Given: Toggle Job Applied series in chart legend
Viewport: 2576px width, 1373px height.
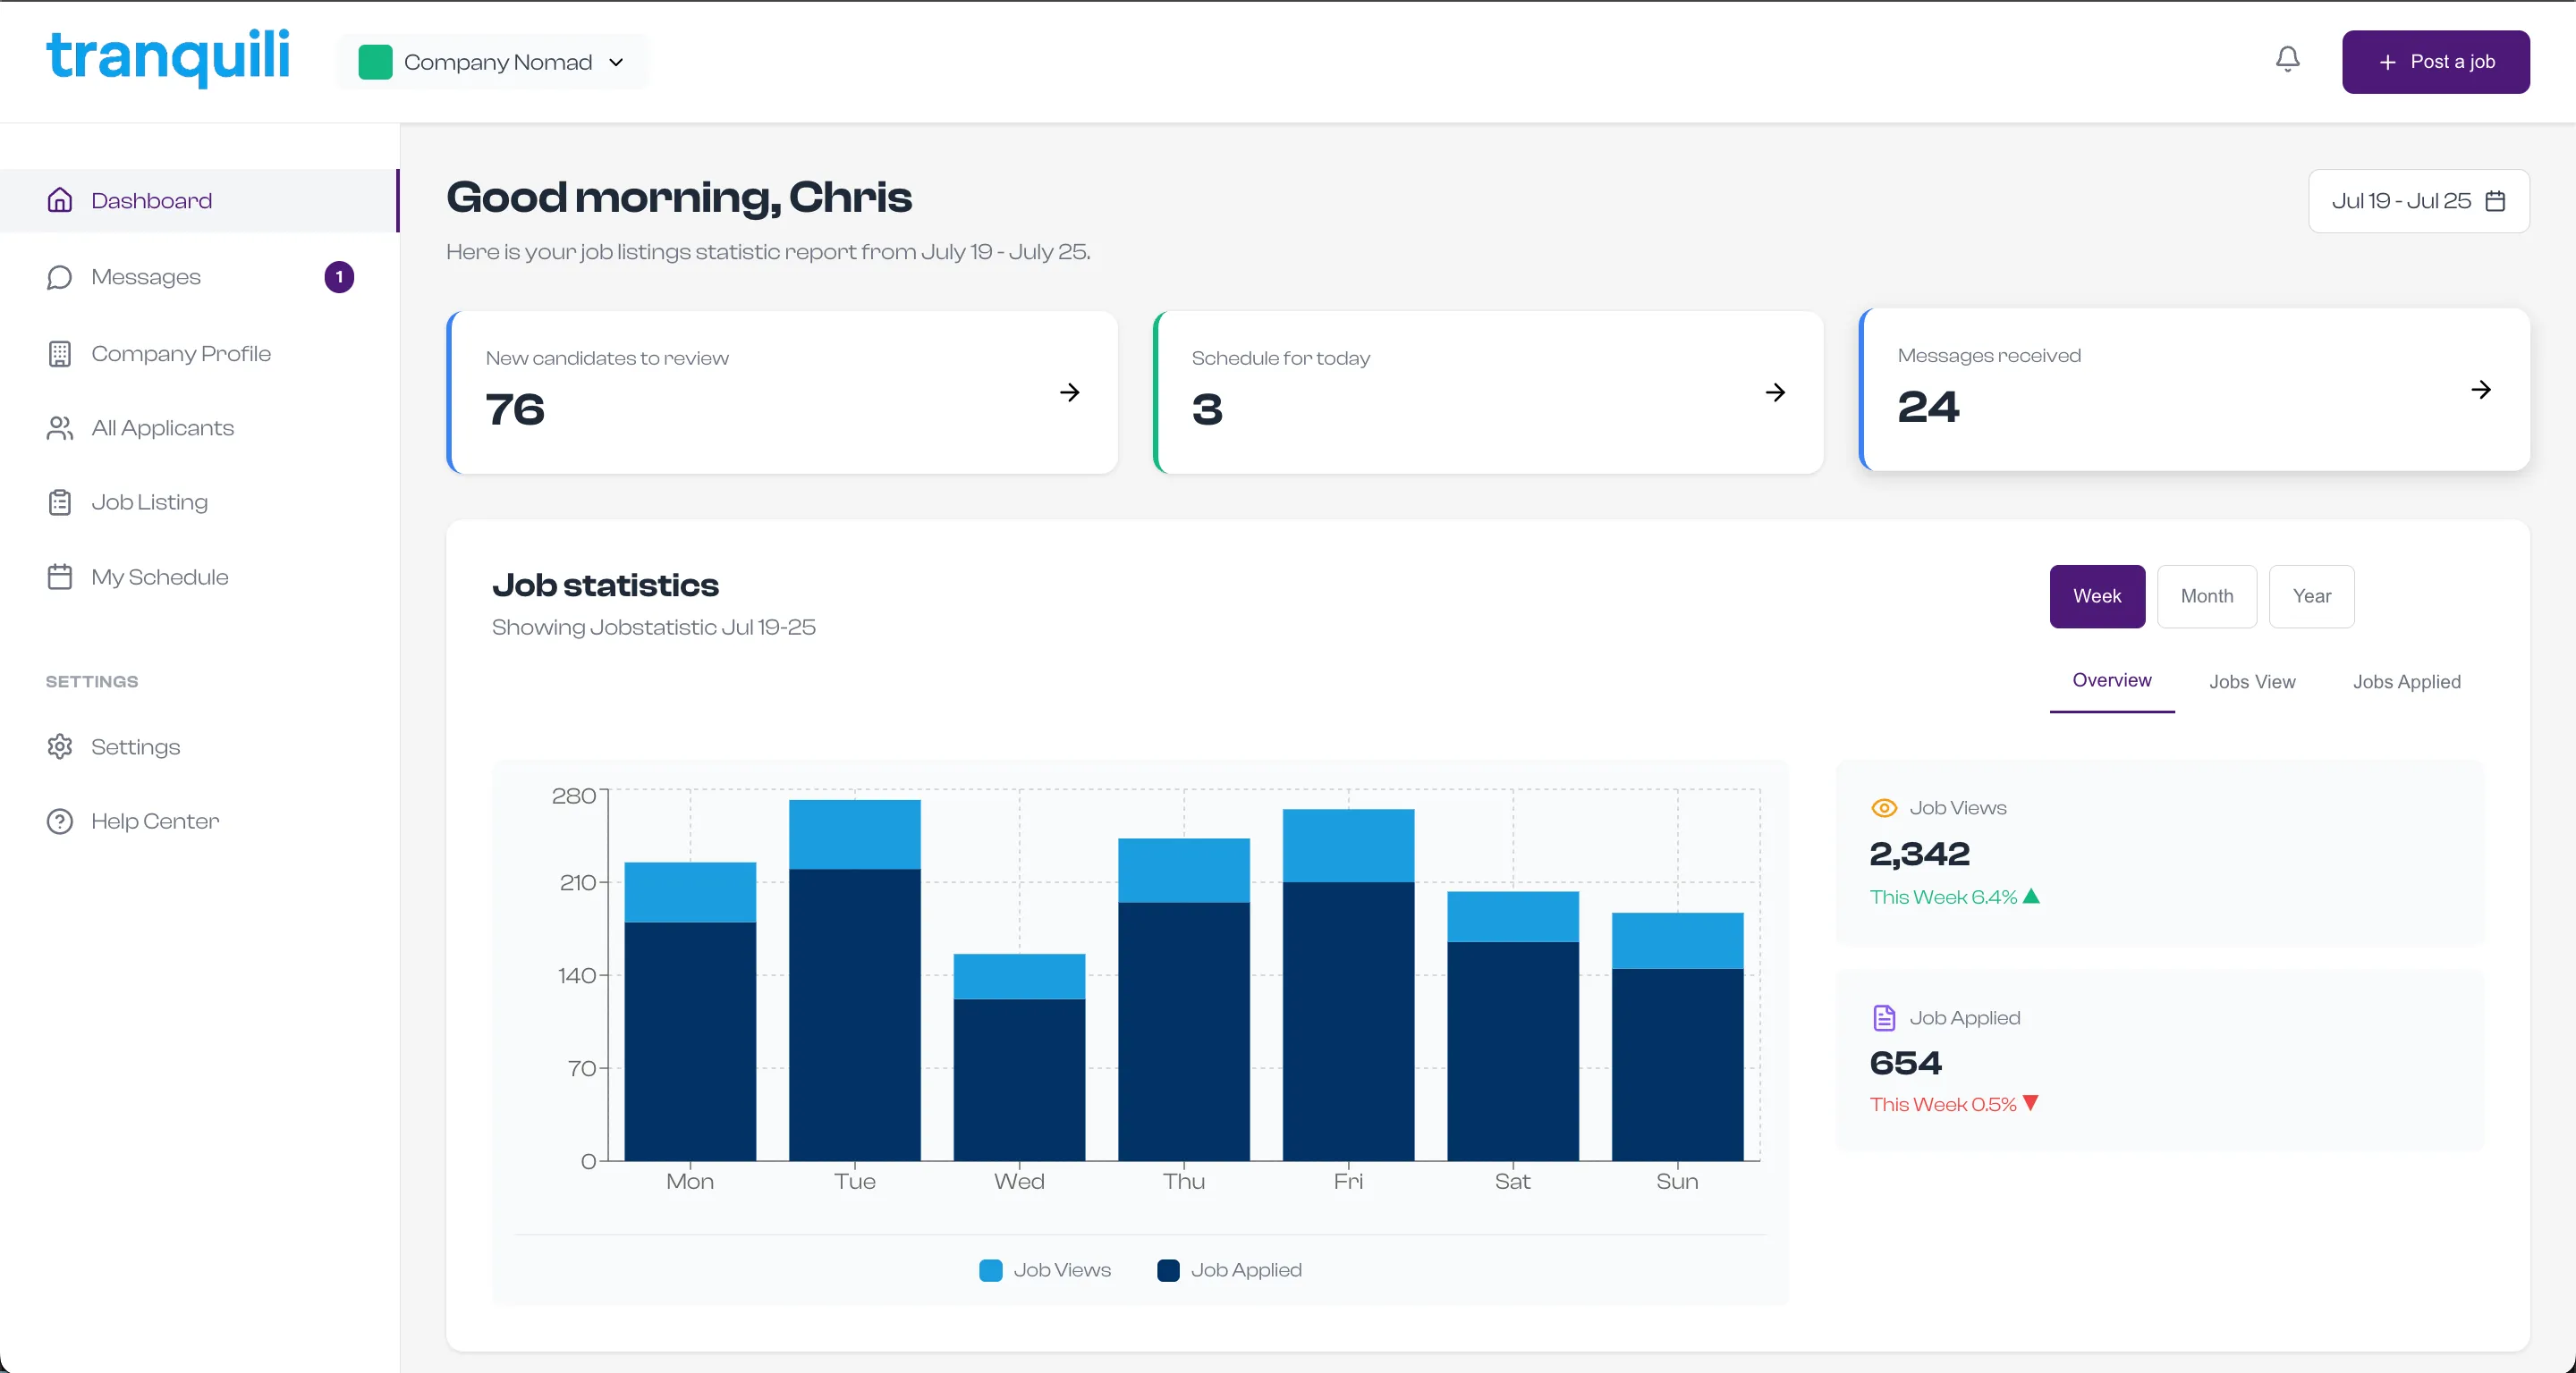Looking at the screenshot, I should 1230,1270.
